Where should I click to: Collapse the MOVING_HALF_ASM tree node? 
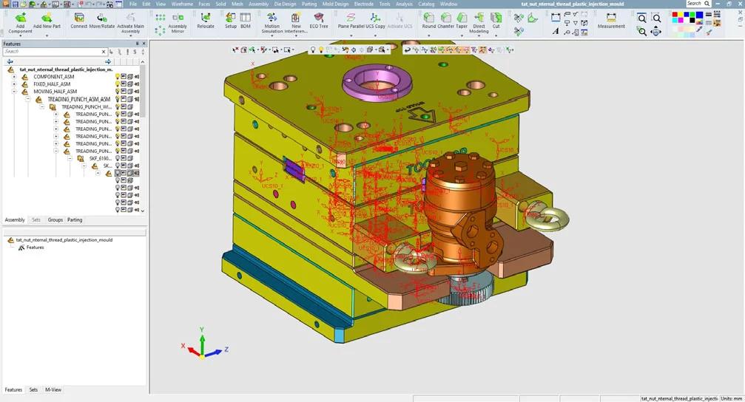click(14, 92)
